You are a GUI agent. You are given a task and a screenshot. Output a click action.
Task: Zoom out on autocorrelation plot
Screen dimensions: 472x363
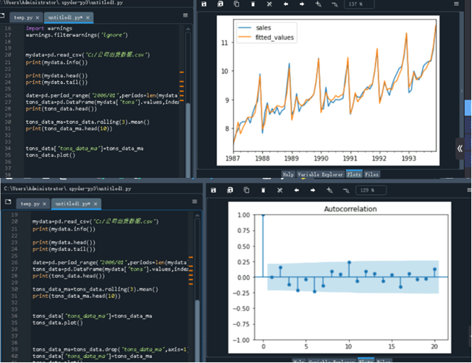pyautogui.click(x=346, y=190)
